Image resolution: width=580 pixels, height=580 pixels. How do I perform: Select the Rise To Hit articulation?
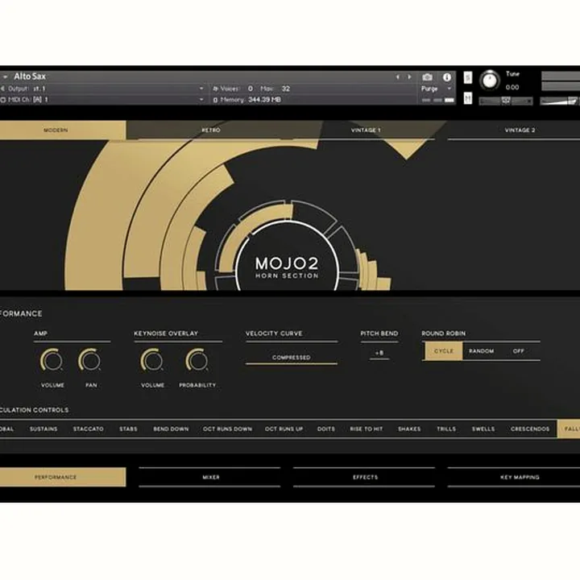(x=367, y=429)
